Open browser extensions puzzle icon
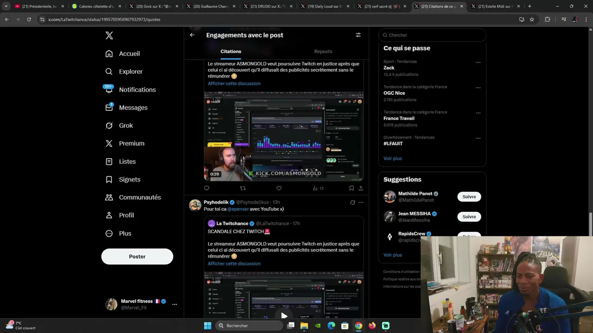This screenshot has width=593, height=333. (x=548, y=19)
